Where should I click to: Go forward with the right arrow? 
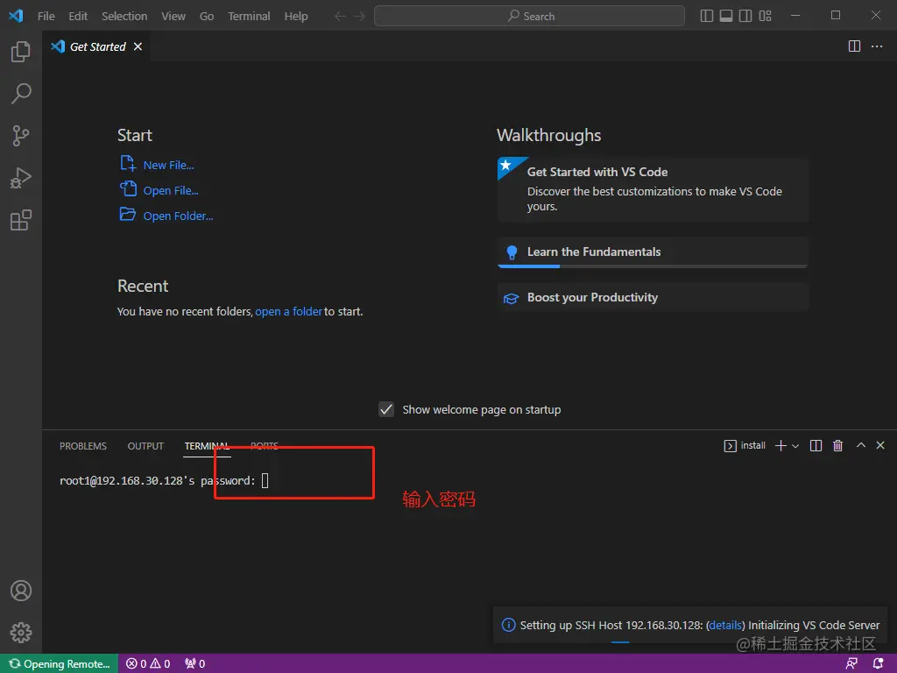click(359, 16)
